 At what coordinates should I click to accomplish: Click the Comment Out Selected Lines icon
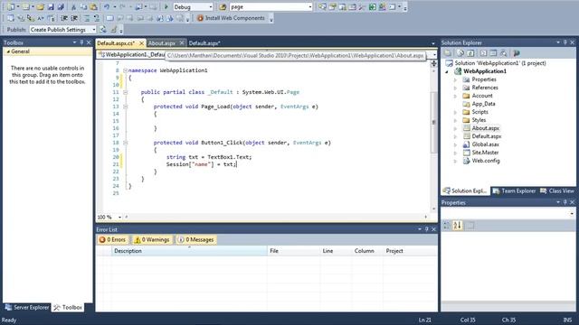tap(87, 18)
